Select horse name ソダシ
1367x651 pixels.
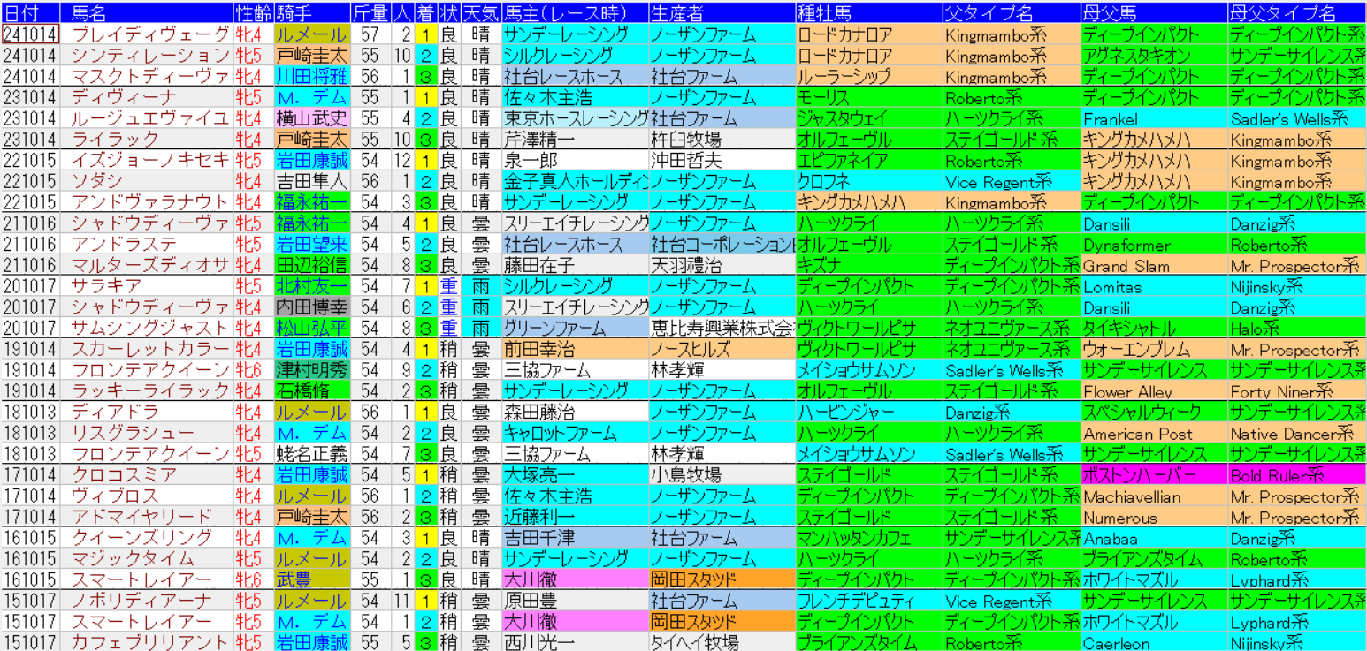point(147,182)
